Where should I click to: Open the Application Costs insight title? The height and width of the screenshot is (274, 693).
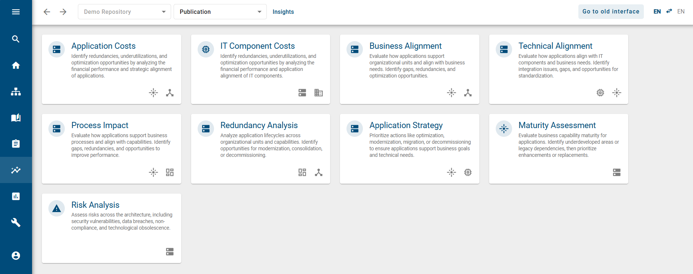tap(103, 46)
